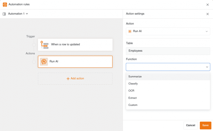
Task: Choose the Custom function option
Action: click(133, 105)
